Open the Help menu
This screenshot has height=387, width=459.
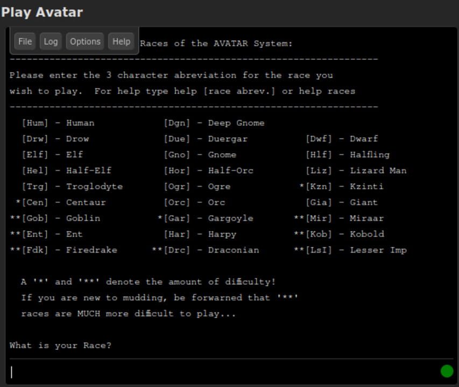tap(121, 41)
